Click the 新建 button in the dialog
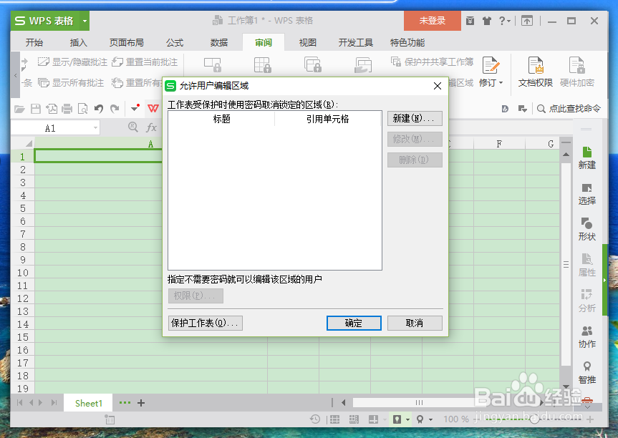The height and width of the screenshot is (438, 618). click(415, 118)
